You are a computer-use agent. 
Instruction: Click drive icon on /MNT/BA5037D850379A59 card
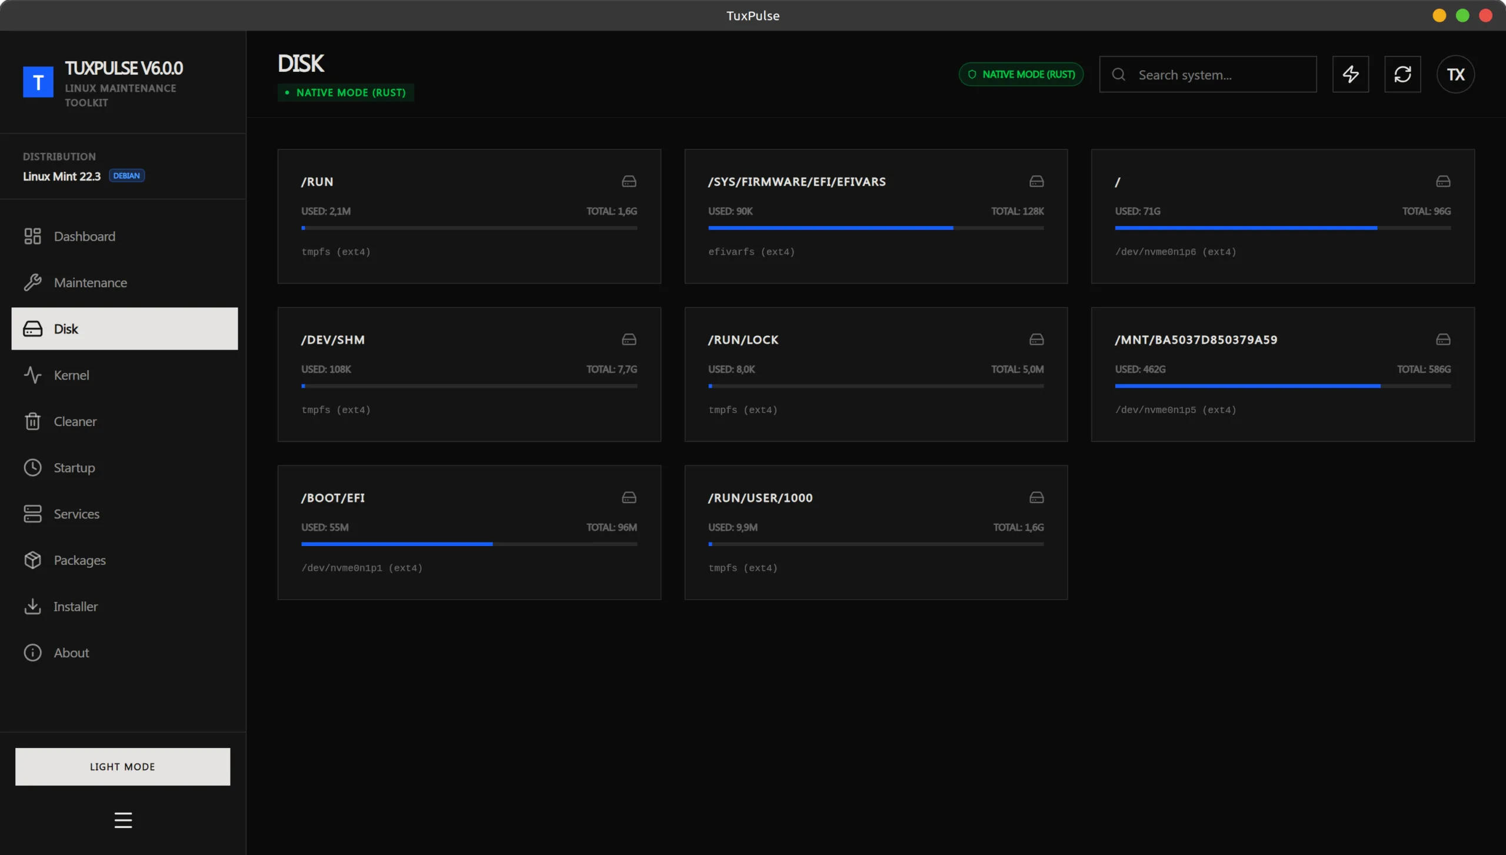1443,340
